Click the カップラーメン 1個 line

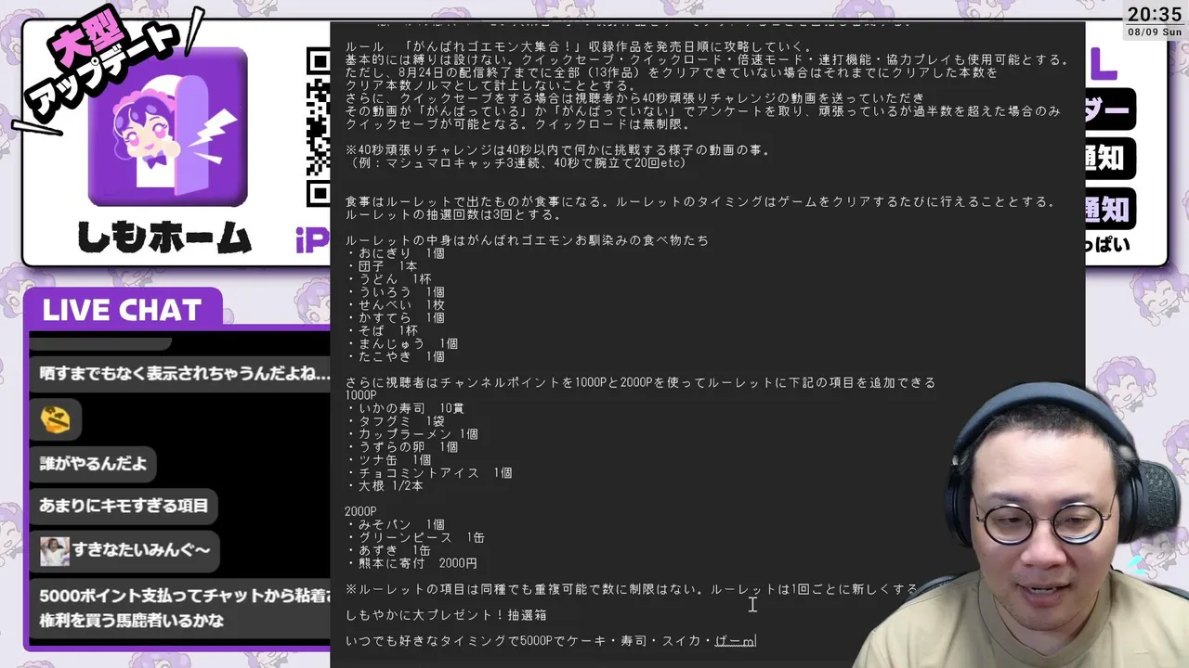[x=412, y=435]
